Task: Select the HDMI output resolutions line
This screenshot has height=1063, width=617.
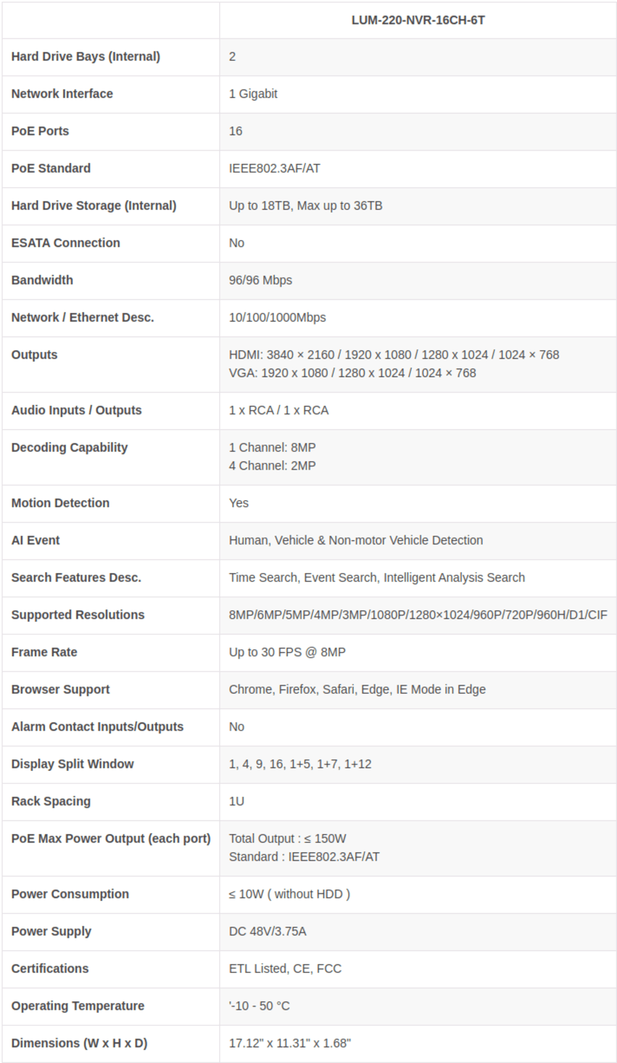Action: 394,355
